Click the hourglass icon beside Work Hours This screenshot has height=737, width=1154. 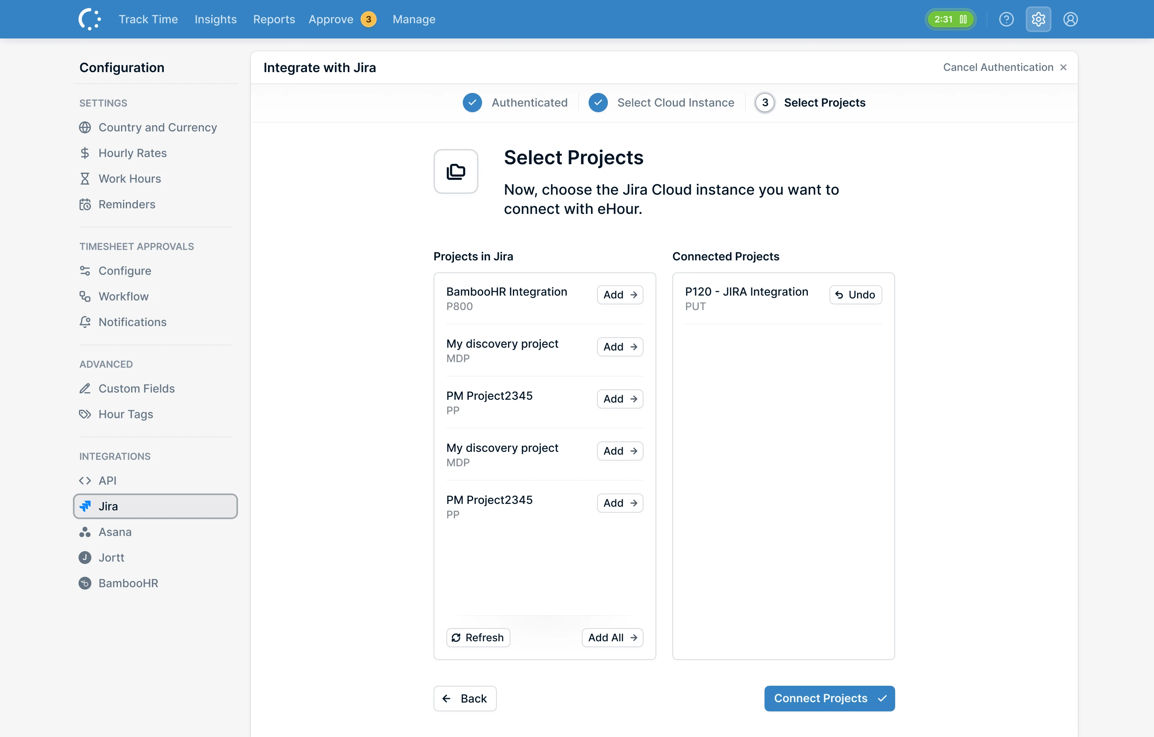85,179
